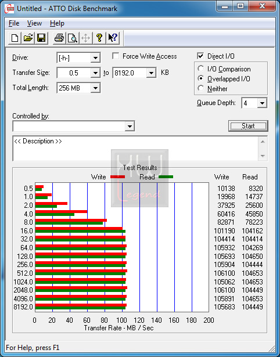The image size is (280, 357).
Task: Select the Overlapped I/O radio button
Action: tap(201, 78)
